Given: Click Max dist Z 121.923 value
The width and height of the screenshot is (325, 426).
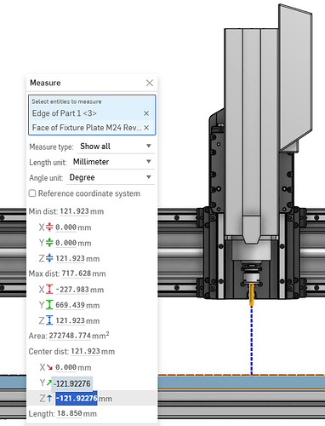Looking at the screenshot, I should click(70, 320).
